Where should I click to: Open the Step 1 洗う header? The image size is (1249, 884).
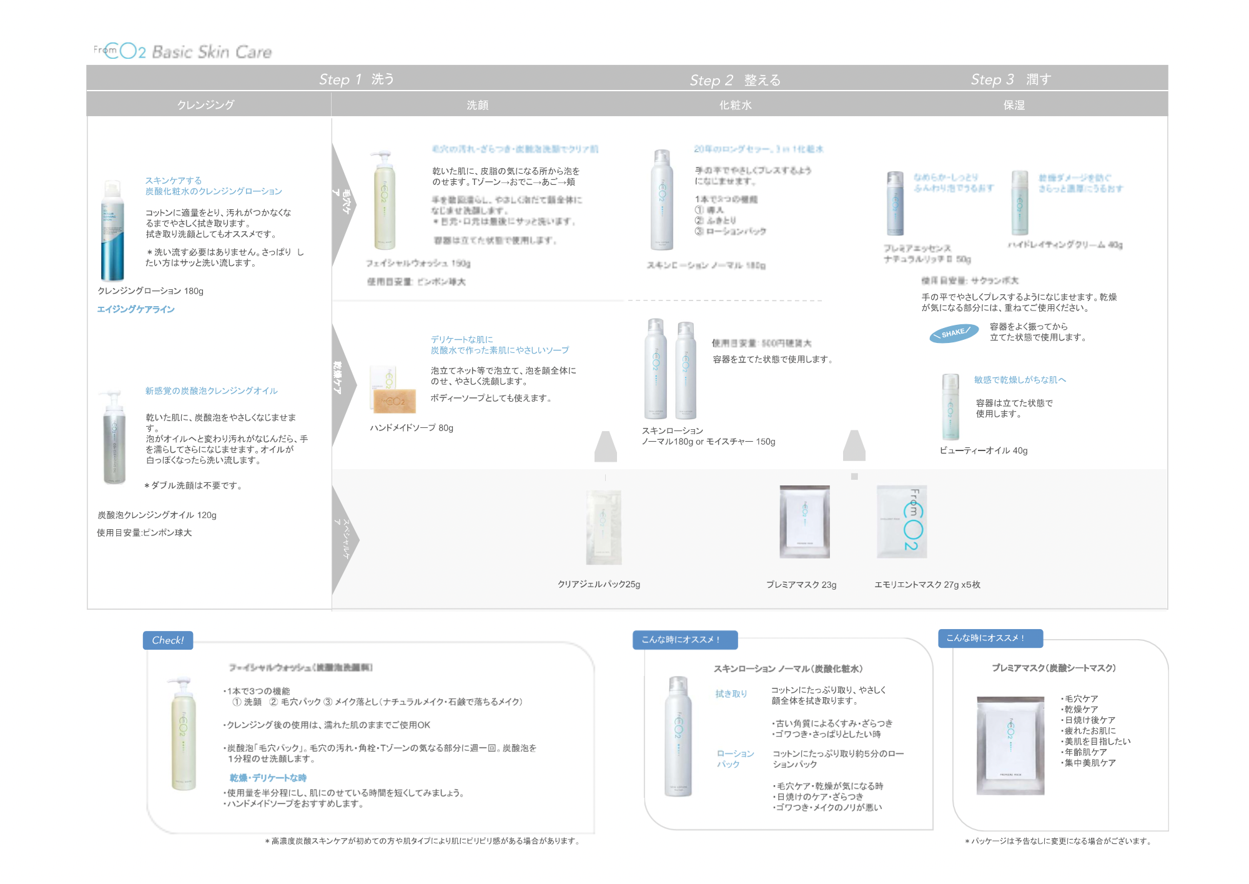(357, 79)
